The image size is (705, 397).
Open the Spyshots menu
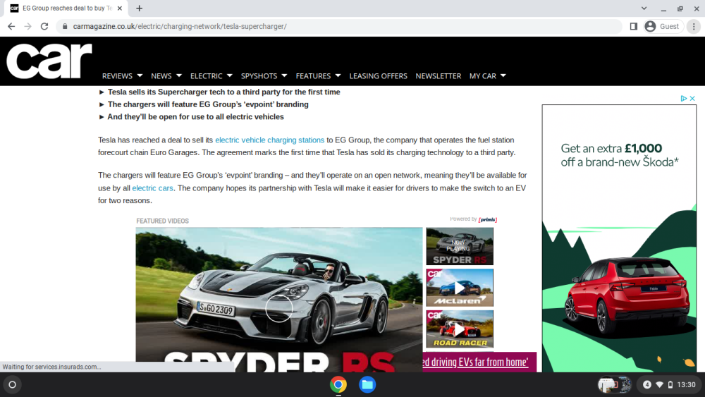coord(259,76)
